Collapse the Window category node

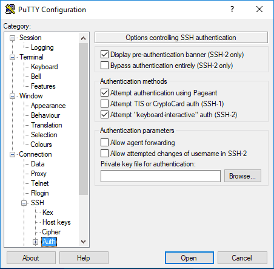pos(12,96)
